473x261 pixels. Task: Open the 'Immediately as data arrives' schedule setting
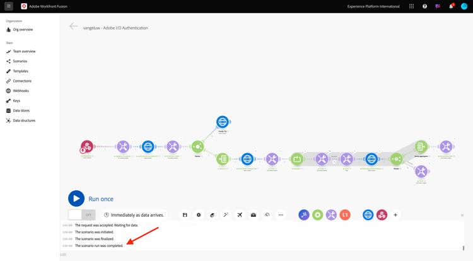pos(134,215)
